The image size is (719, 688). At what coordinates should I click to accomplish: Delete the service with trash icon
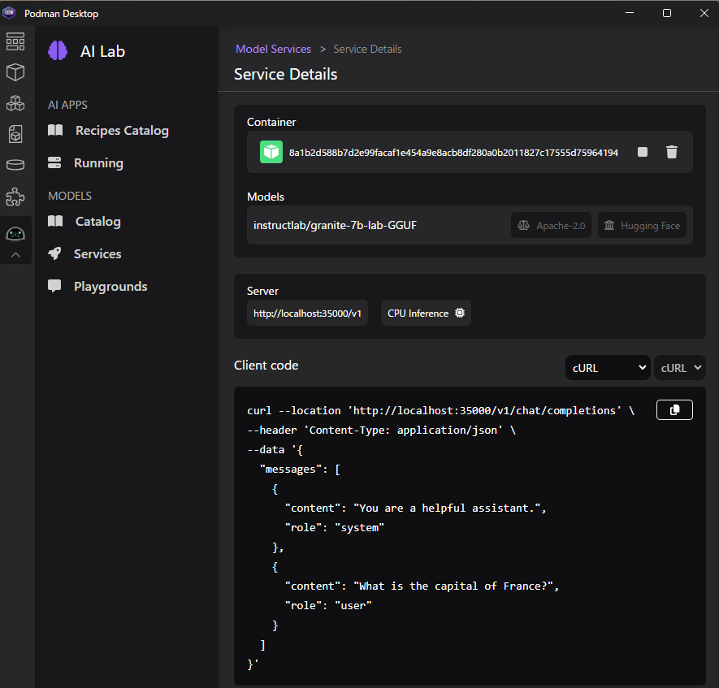click(672, 152)
